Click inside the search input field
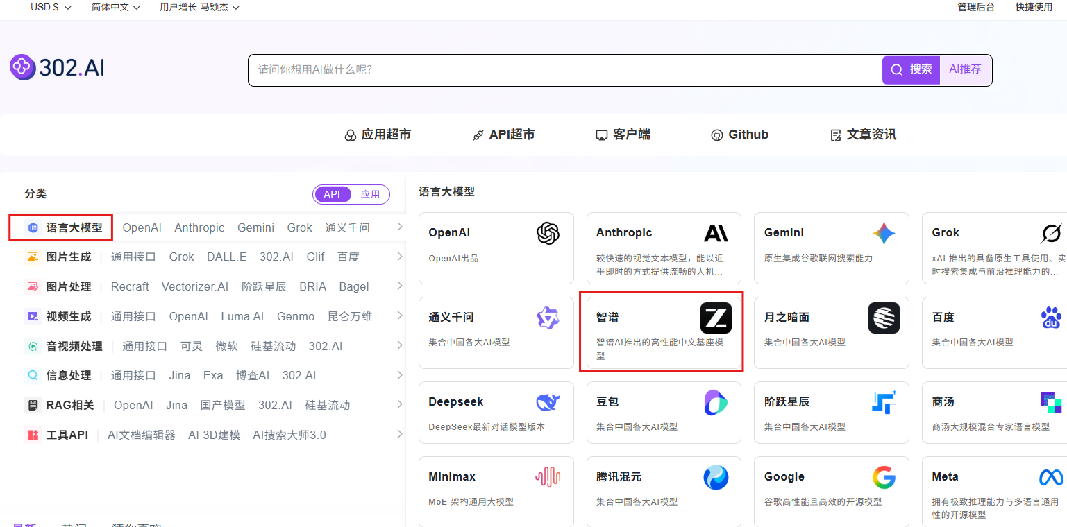The width and height of the screenshot is (1067, 527). (x=555, y=69)
